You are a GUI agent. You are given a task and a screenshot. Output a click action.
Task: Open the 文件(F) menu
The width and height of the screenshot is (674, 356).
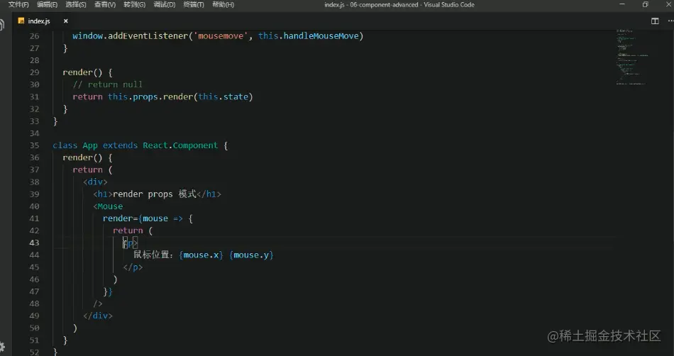point(18,5)
